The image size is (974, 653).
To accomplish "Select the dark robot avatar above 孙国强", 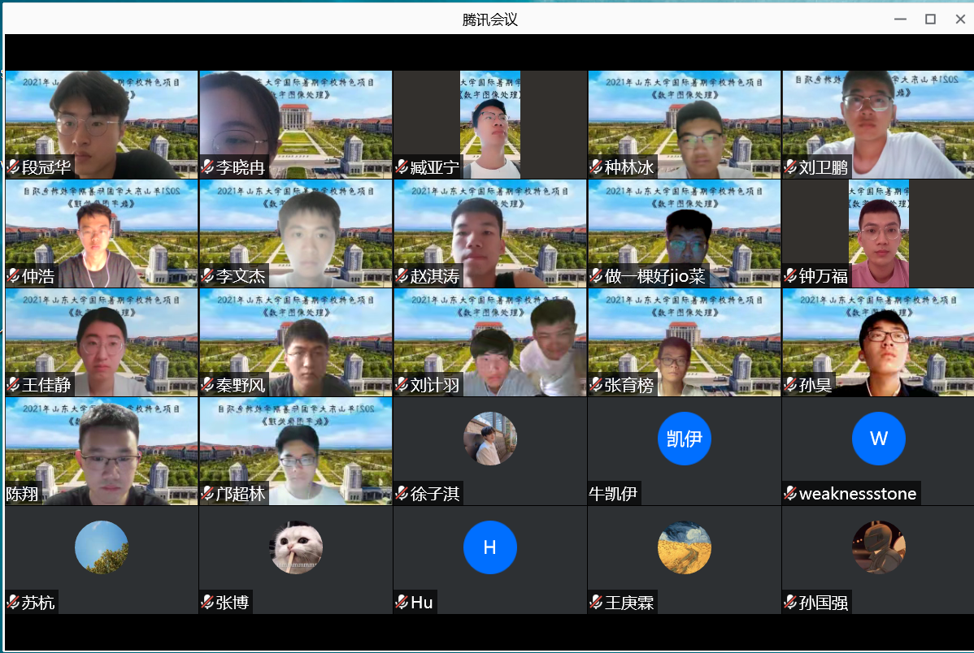I will coord(879,547).
